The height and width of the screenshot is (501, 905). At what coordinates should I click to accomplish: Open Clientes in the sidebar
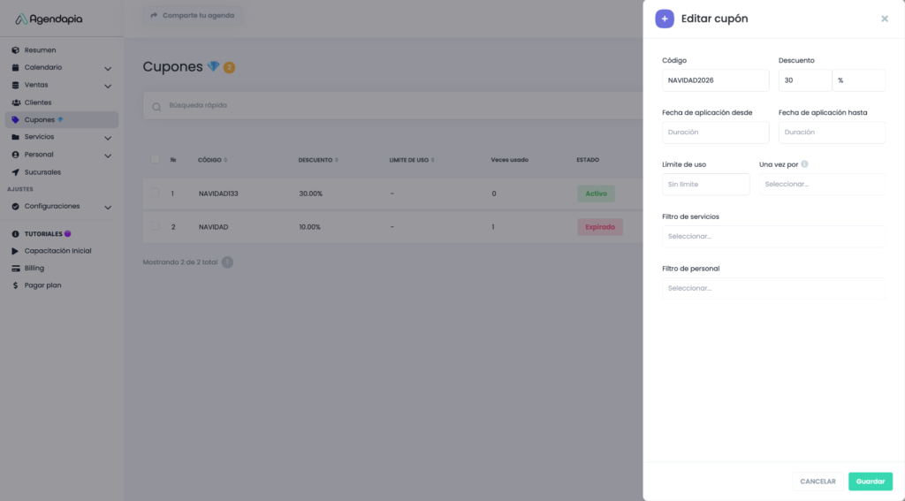click(x=37, y=102)
